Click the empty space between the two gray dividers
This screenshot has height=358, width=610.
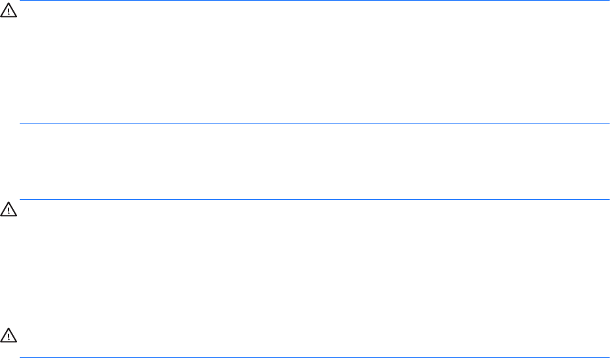315,161
